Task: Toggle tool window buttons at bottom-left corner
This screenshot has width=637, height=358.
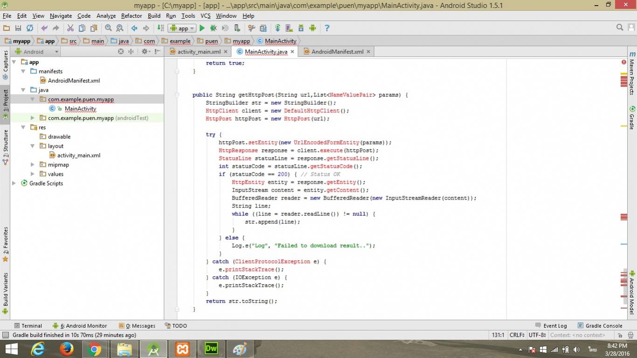Action: point(5,335)
